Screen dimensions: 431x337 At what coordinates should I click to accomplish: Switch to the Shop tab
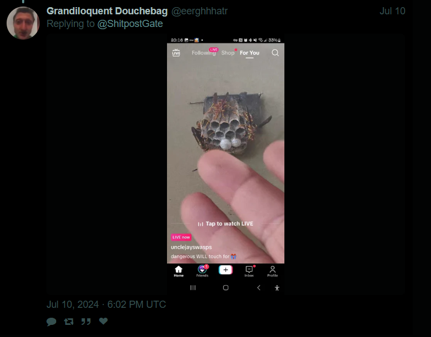[228, 53]
